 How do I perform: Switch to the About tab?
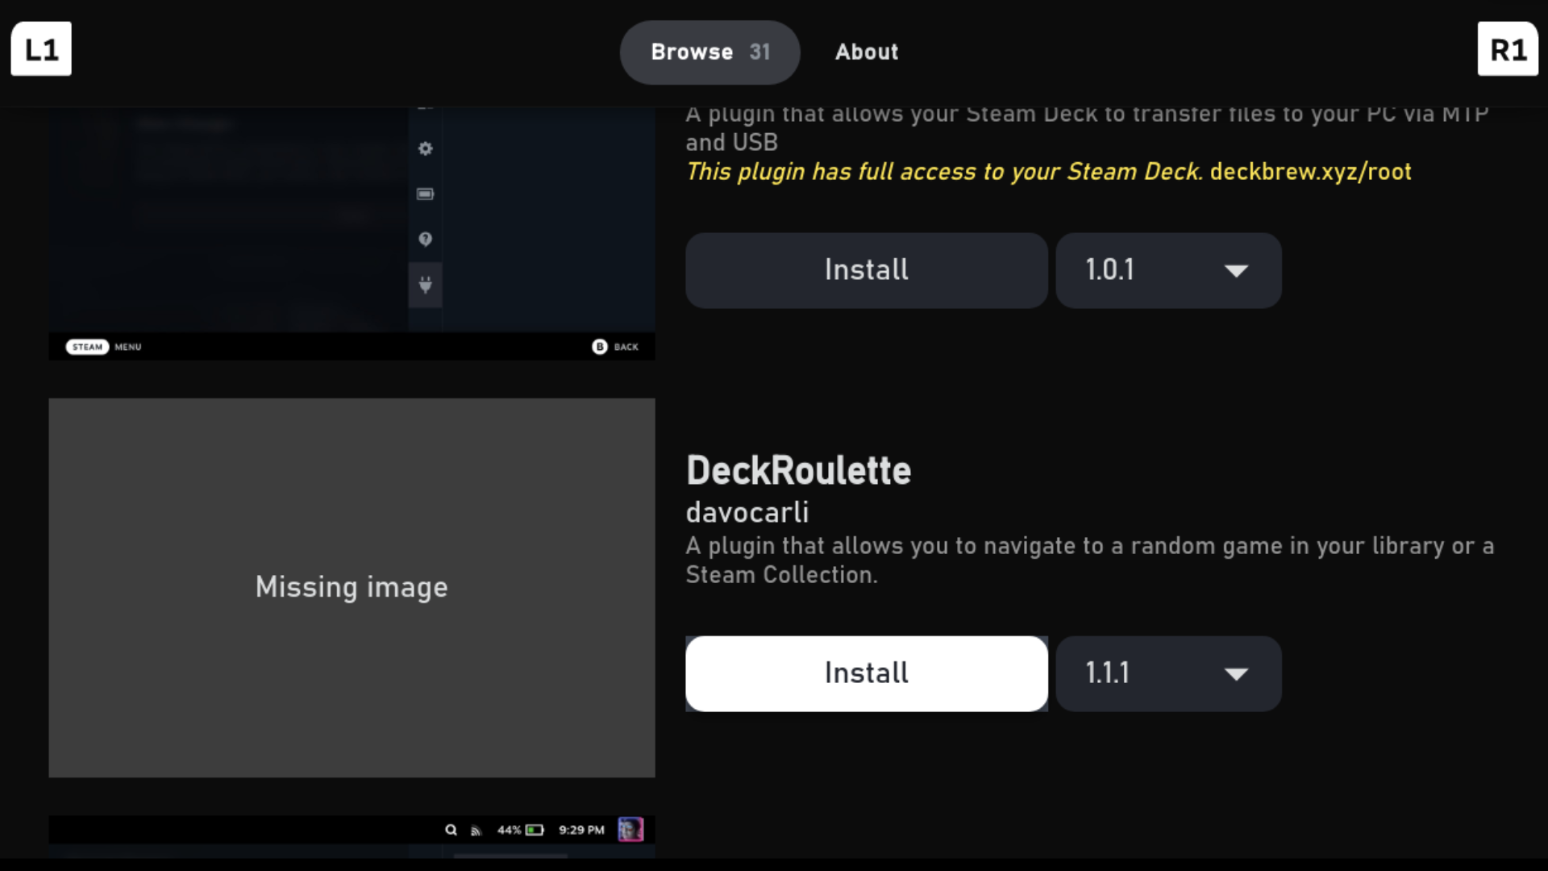click(866, 52)
